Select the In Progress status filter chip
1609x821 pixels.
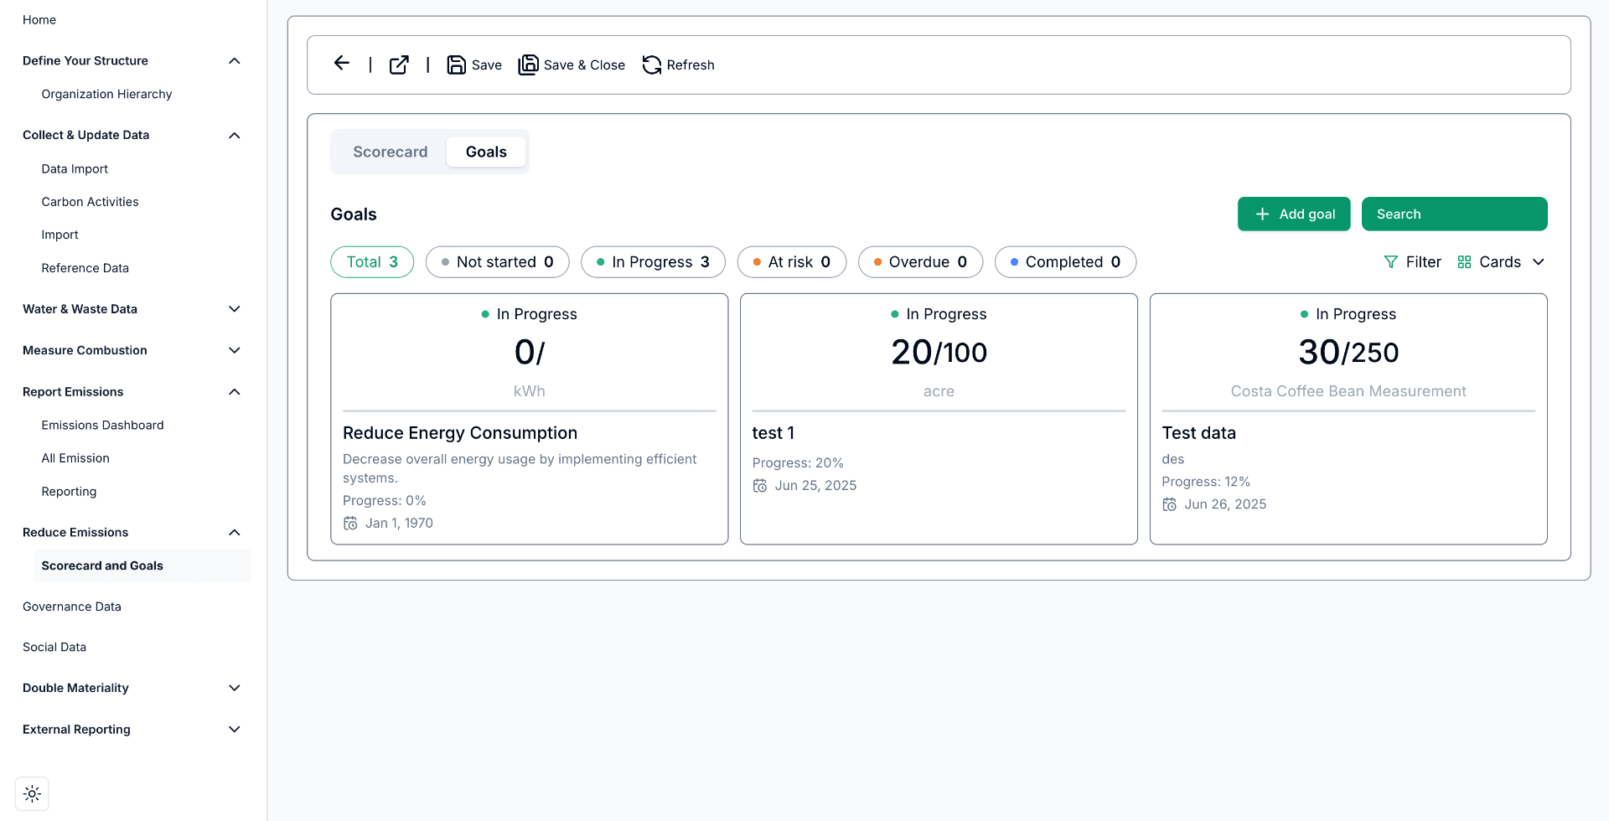(653, 261)
